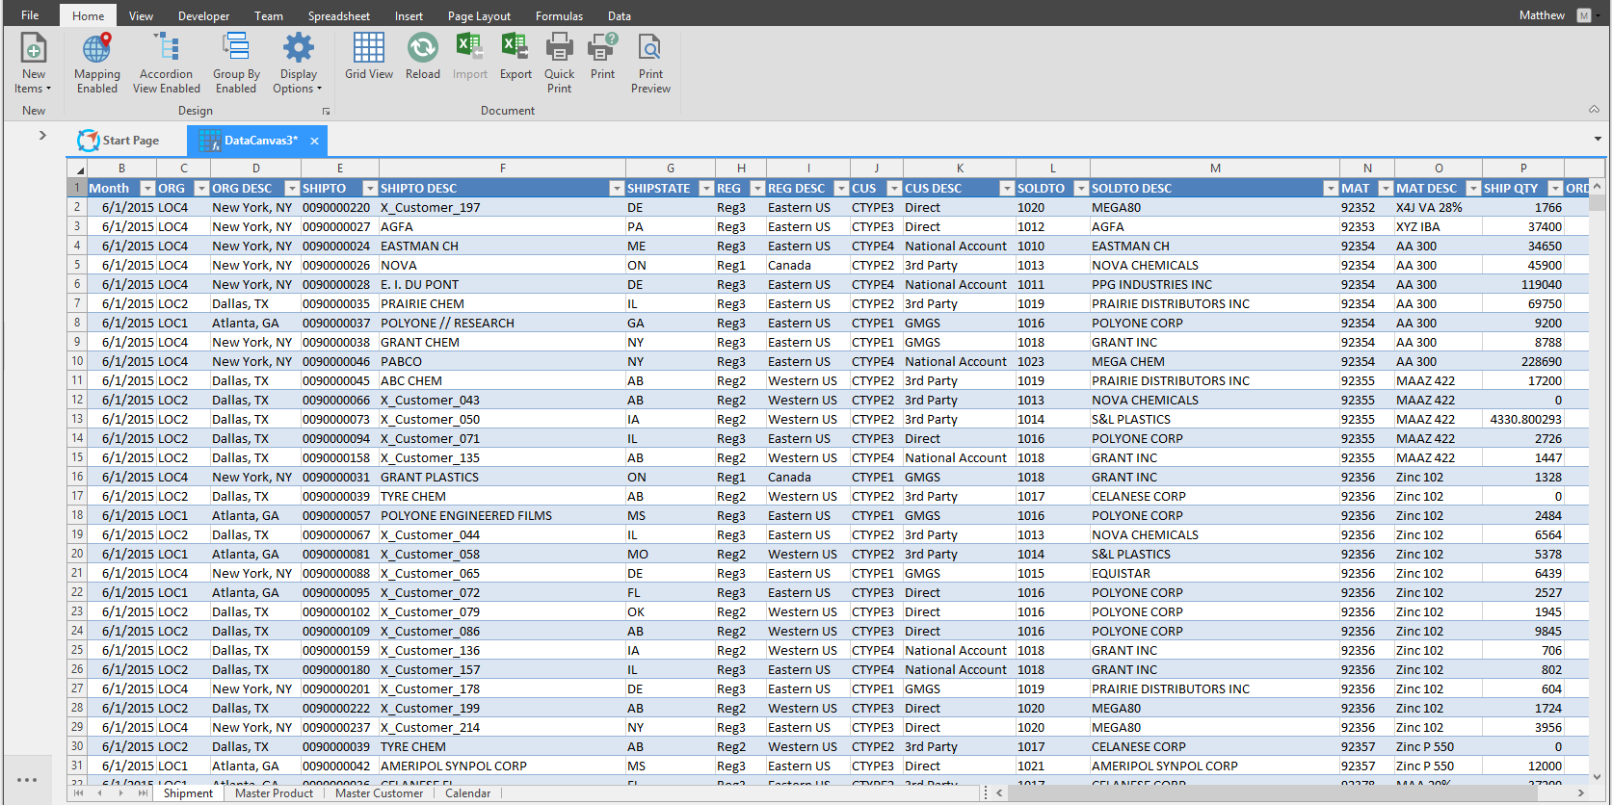Go to last sheet tab arrow
This screenshot has width=1612, height=805.
coord(143,793)
